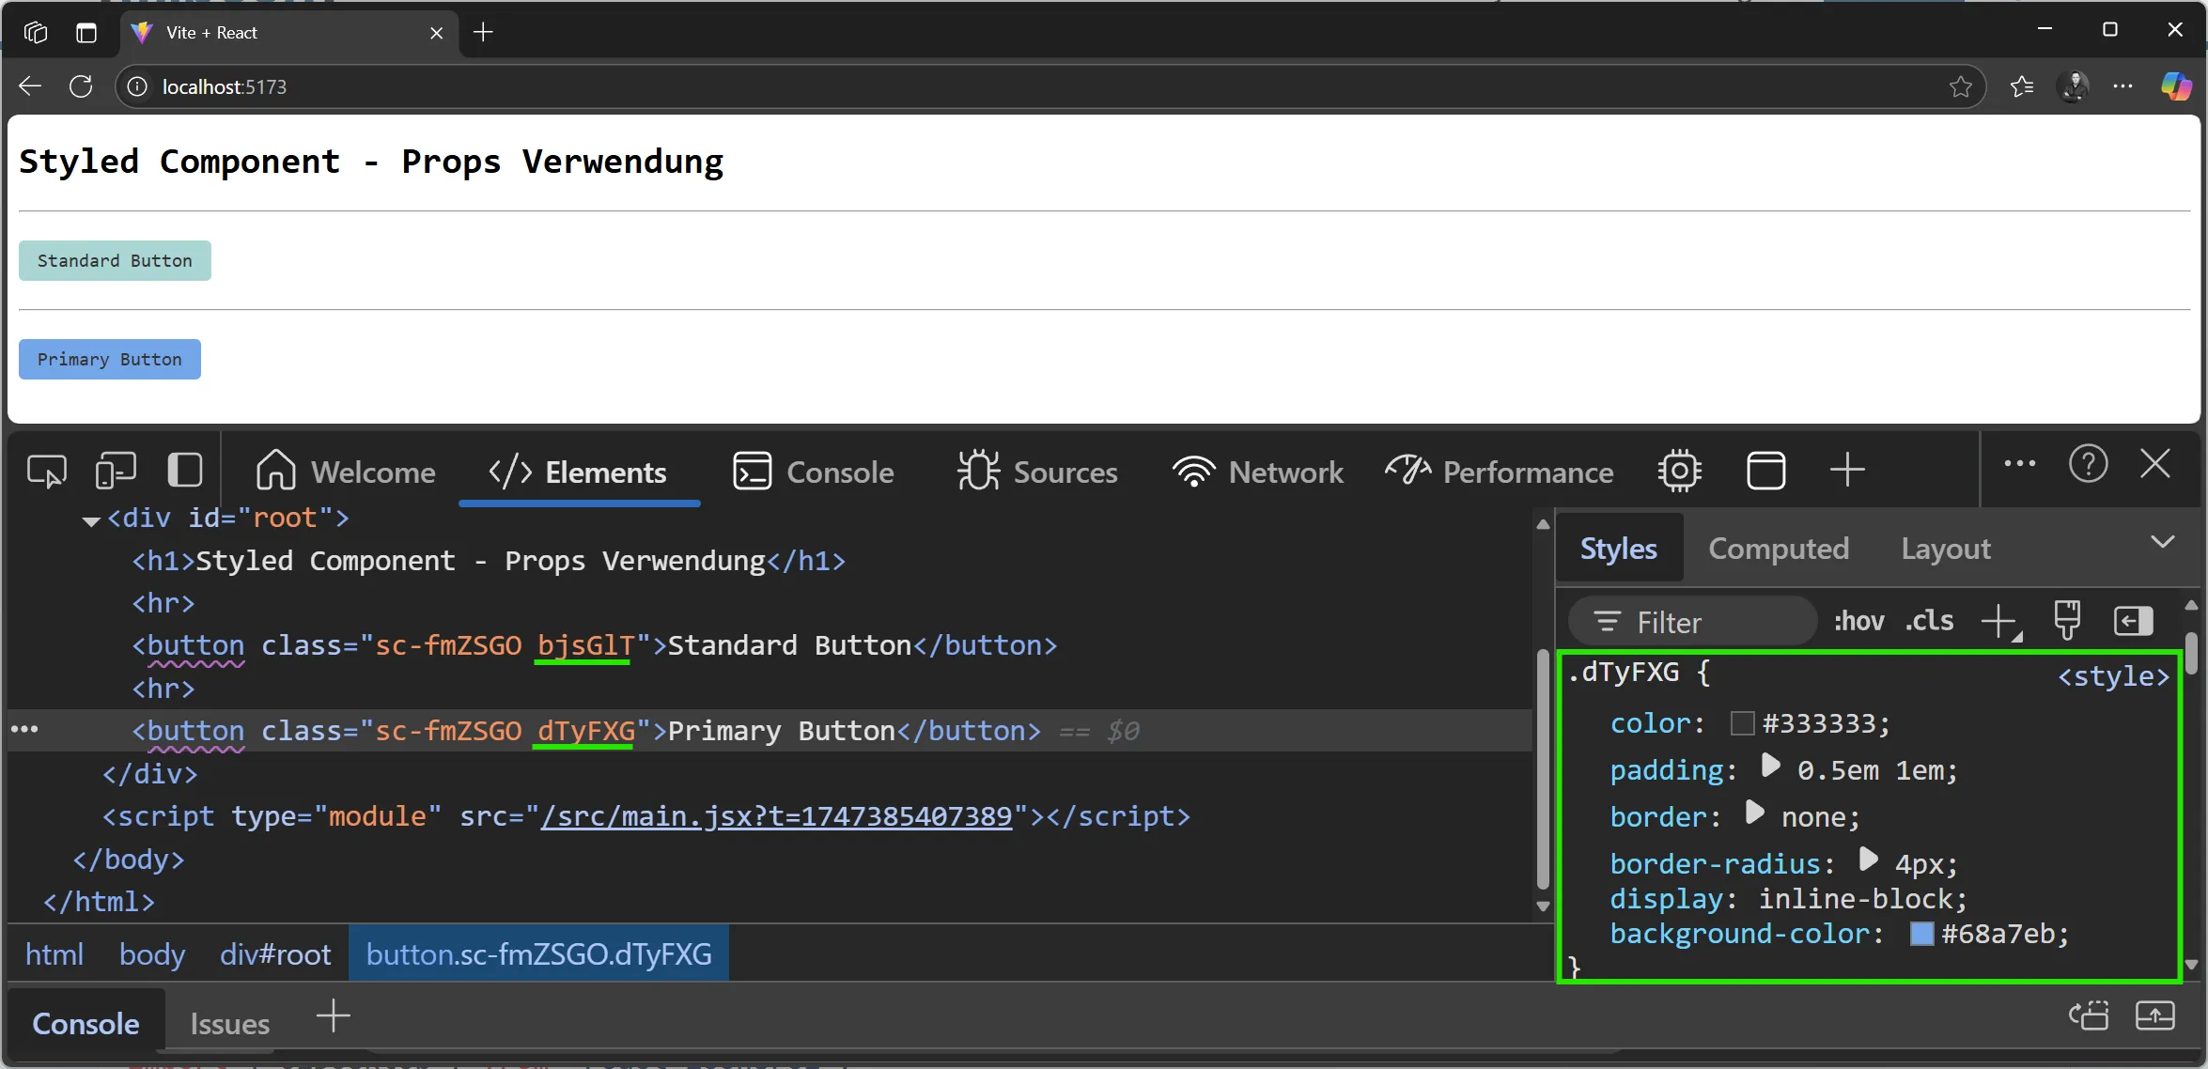Open the /src/main.jsx script link
2208x1069 pixels.
(776, 816)
